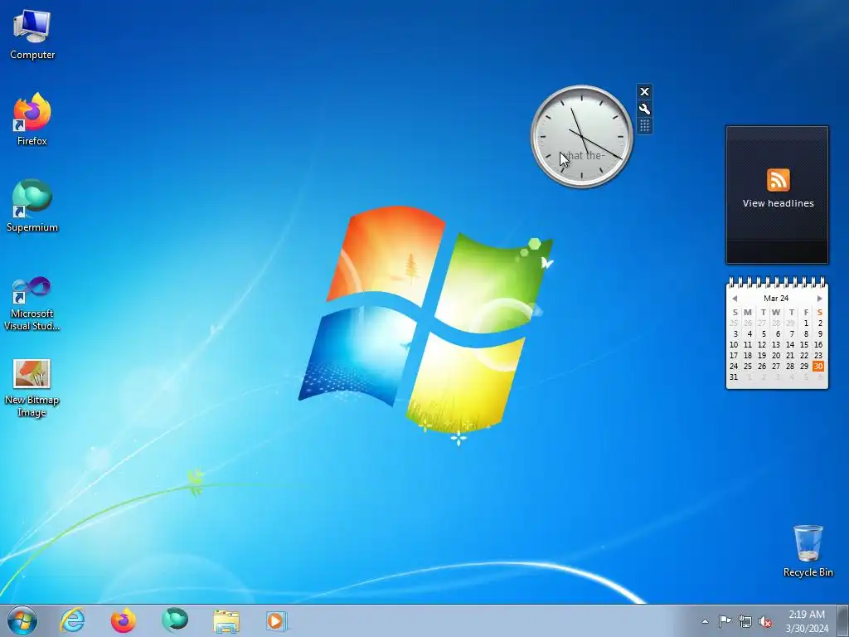Select March 31 in the calendar
The width and height of the screenshot is (849, 637).
734,377
